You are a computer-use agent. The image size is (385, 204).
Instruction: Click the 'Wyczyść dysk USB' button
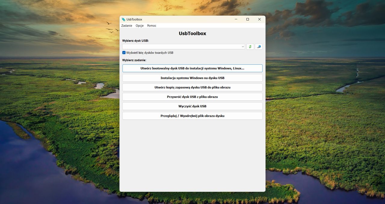tap(192, 106)
